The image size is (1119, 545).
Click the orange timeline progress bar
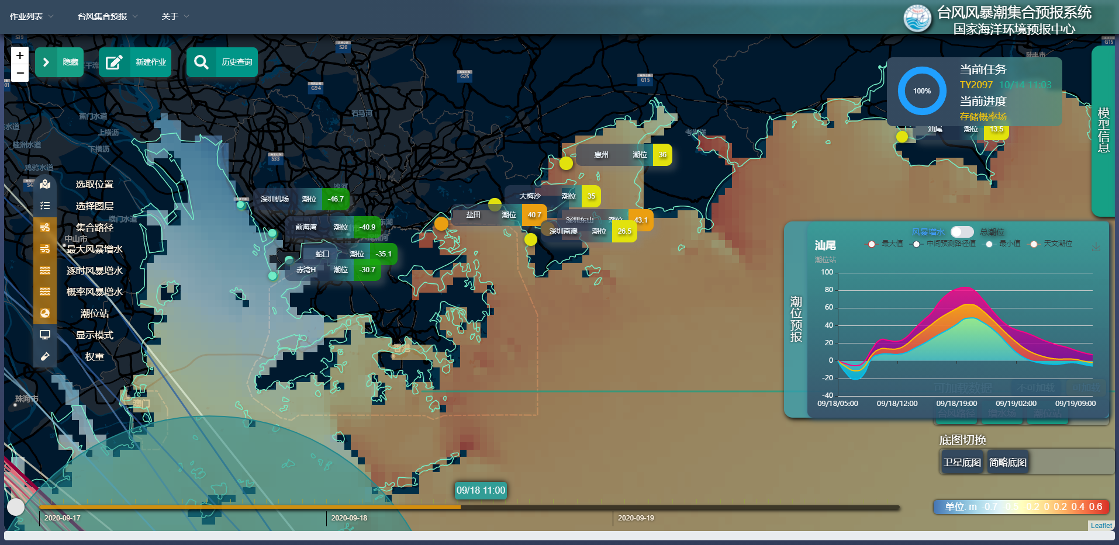[x=250, y=507]
